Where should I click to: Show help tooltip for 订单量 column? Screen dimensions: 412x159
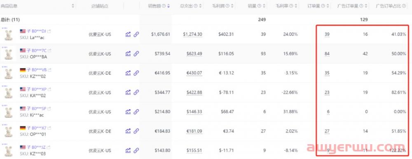point(323,6)
